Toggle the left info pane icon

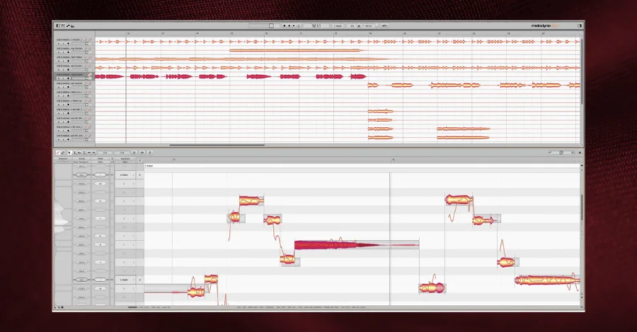(x=58, y=26)
